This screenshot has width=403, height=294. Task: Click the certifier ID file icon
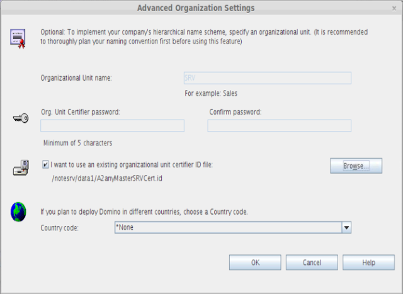(x=19, y=169)
